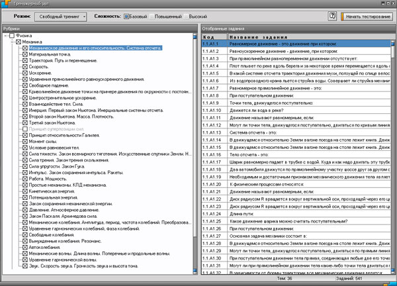Open the Режим dropdown (Свободный тренинг)
This screenshot has height=286, width=397.
tap(60, 15)
